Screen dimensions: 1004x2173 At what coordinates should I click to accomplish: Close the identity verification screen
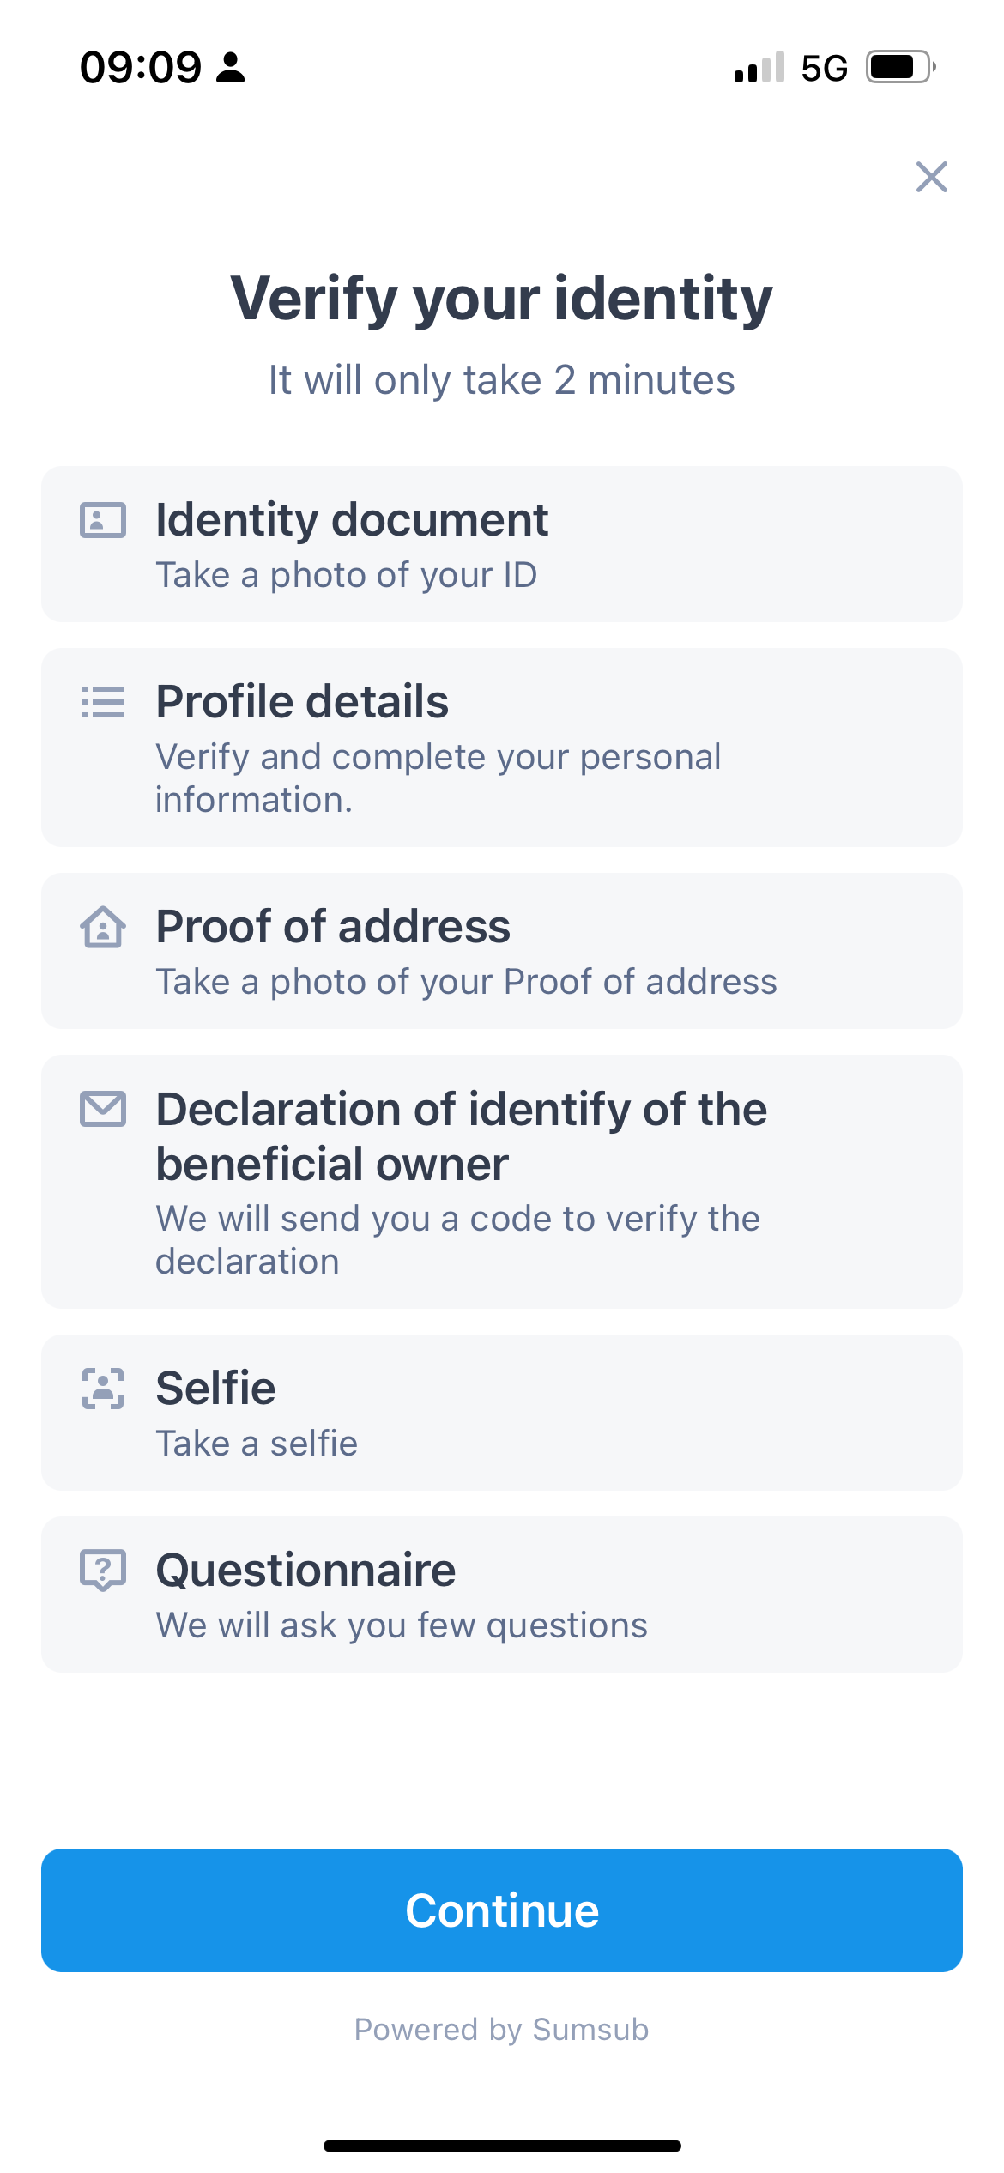(x=931, y=177)
